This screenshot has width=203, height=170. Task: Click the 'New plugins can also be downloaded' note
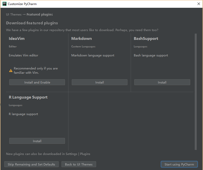48,154
